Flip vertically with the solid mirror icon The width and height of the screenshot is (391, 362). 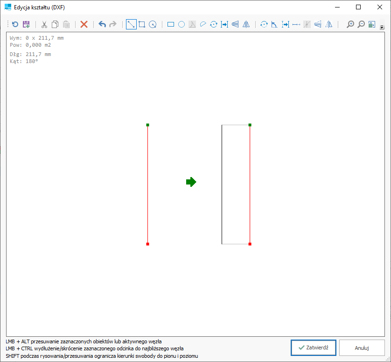[235, 24]
